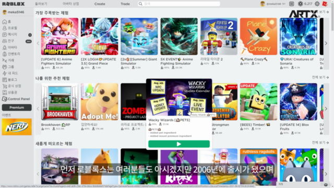Viewport: 334px width, 188px height.
Task: Open the Plane Crazy thumbnail
Action: click(259, 37)
